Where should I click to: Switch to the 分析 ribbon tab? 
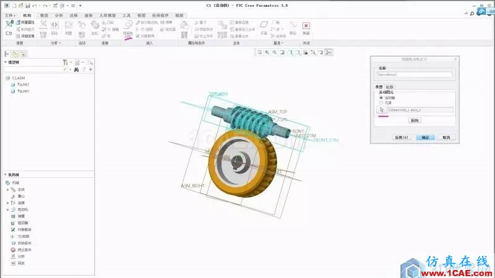(x=59, y=15)
